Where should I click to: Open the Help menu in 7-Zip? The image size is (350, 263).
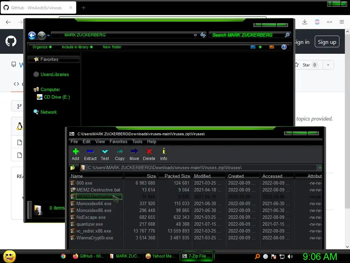pos(151,141)
